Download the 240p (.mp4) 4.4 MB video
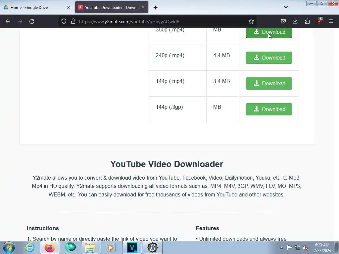 pyautogui.click(x=269, y=58)
